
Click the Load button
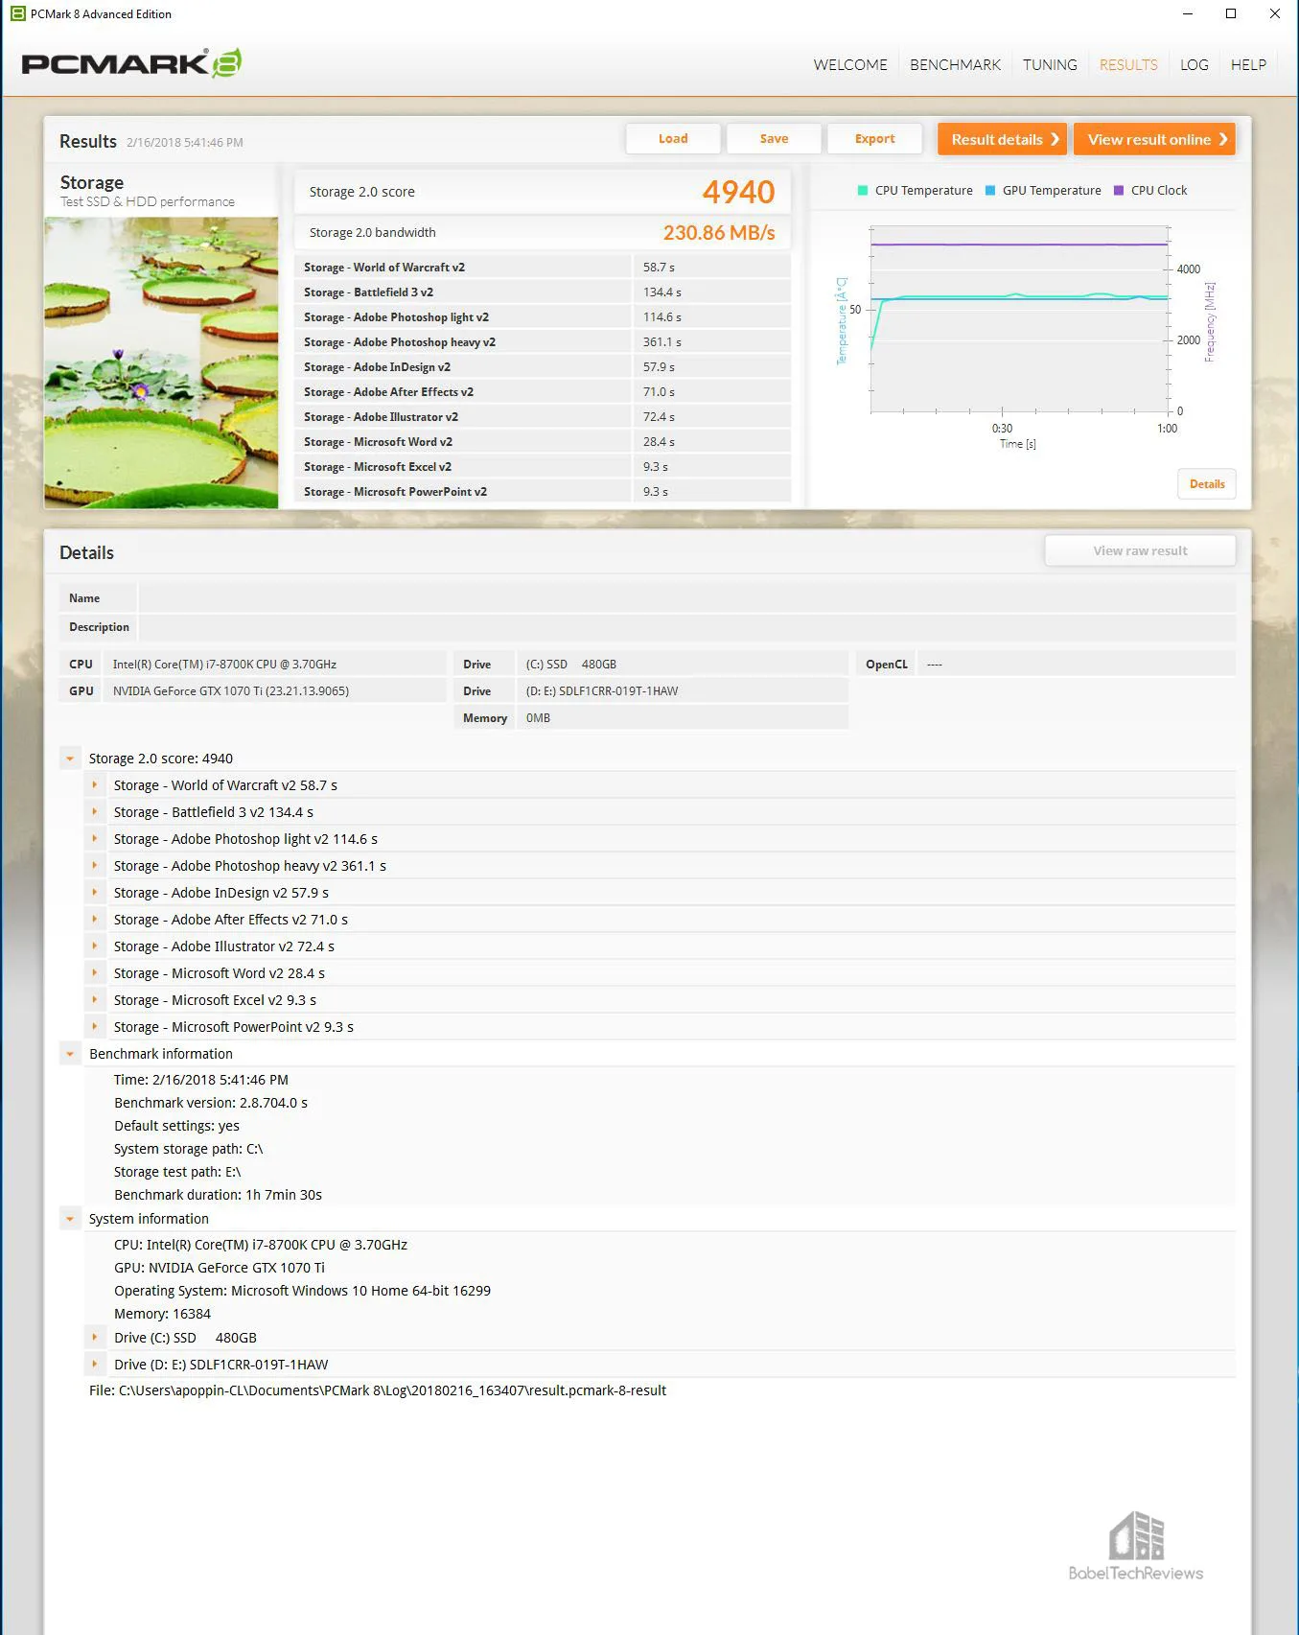673,138
